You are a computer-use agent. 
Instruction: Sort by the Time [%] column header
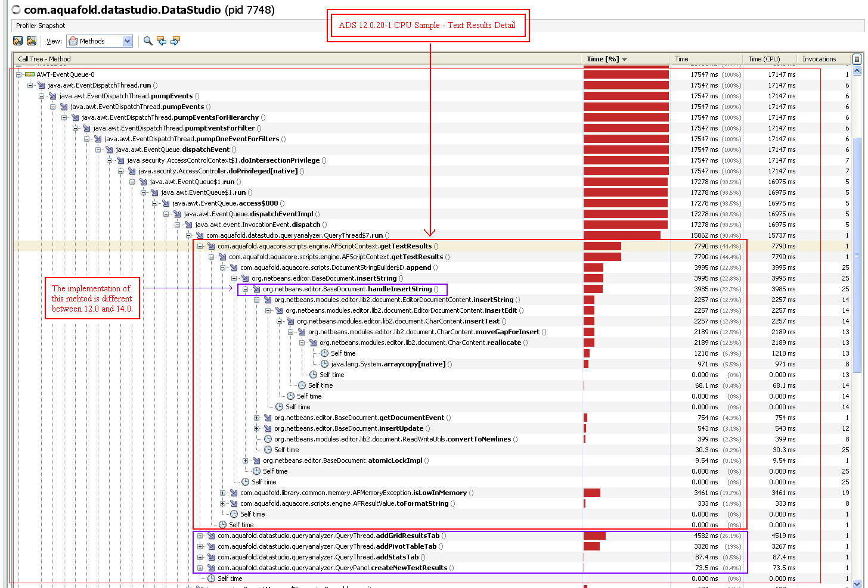point(625,59)
